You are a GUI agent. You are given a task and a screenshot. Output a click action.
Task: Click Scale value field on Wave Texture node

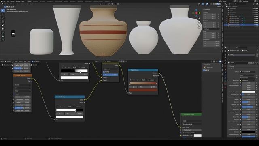pos(23,97)
